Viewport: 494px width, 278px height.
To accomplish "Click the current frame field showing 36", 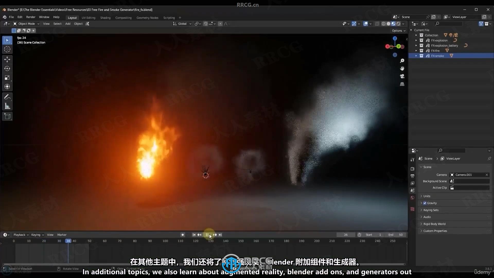I will click(346, 235).
